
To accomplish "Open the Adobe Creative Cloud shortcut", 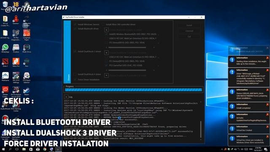I will [5, 92].
